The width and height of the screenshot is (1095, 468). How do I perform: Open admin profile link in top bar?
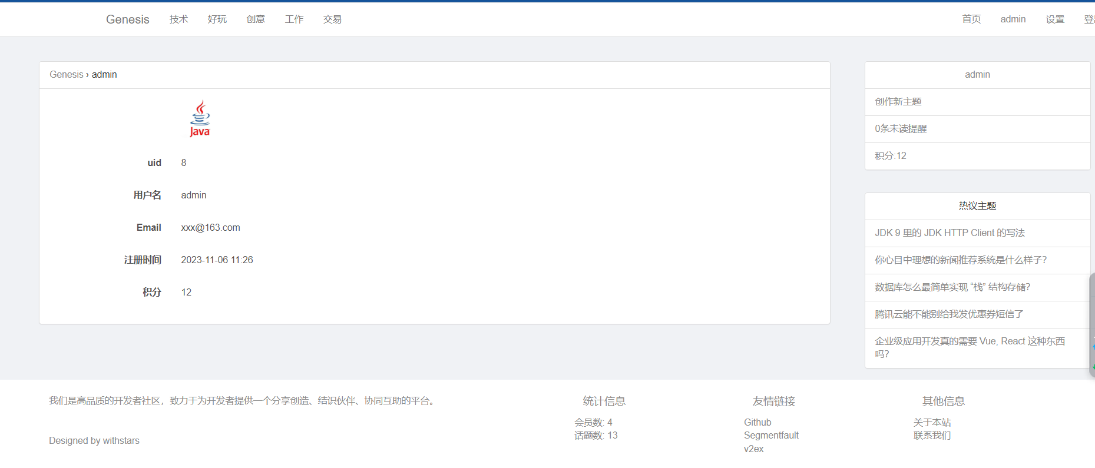(1013, 19)
